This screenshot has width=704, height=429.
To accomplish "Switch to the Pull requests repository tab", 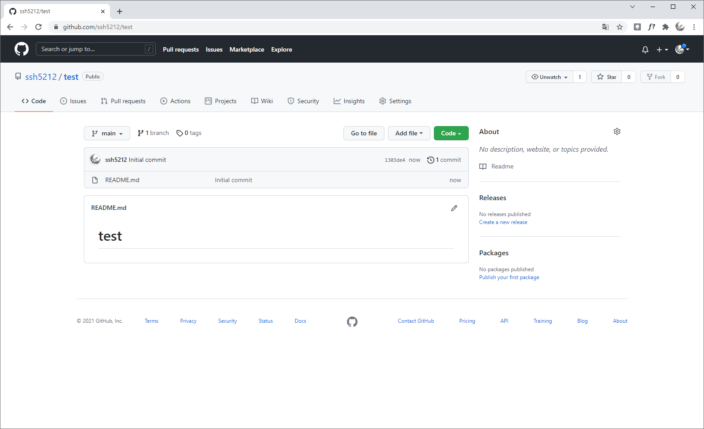I will pyautogui.click(x=123, y=101).
